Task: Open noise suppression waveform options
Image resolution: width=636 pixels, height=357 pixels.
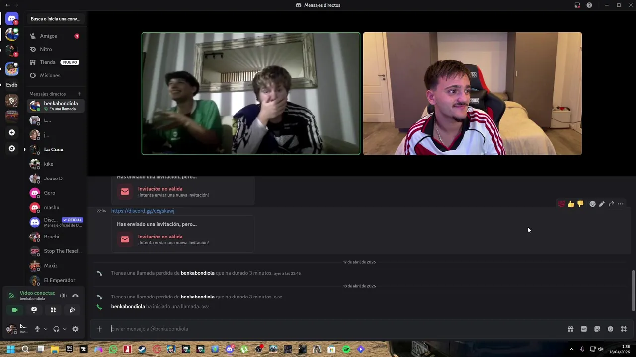Action: pyautogui.click(x=63, y=296)
